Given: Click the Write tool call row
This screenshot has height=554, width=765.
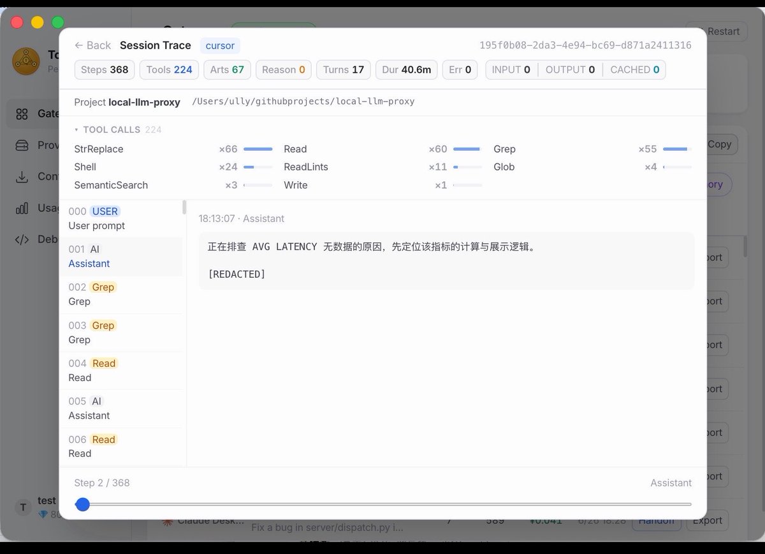Looking at the screenshot, I should [x=382, y=185].
